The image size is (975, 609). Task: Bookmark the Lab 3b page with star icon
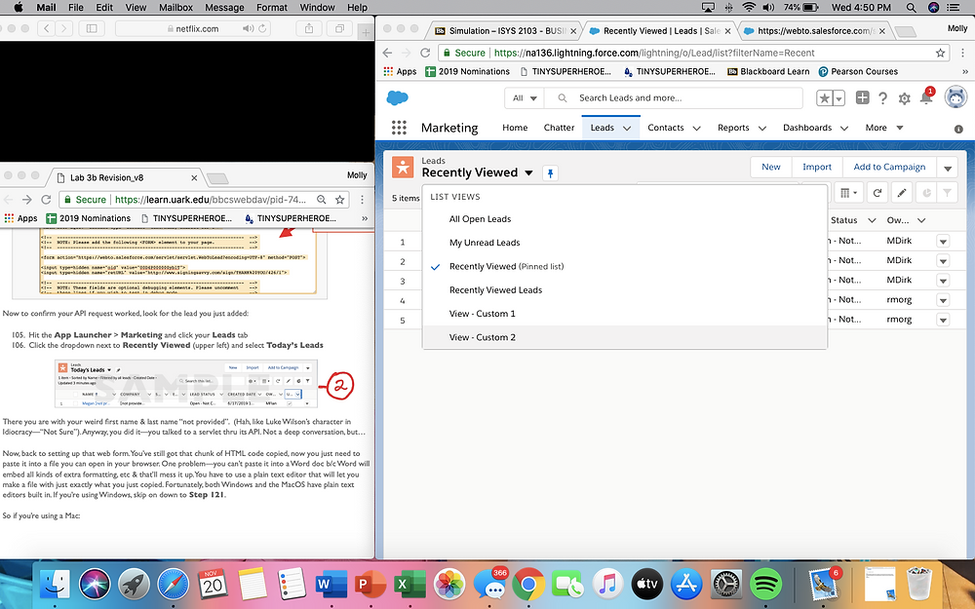point(339,200)
